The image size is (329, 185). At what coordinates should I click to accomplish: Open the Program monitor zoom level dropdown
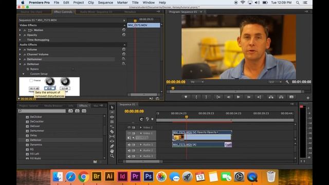(197, 82)
